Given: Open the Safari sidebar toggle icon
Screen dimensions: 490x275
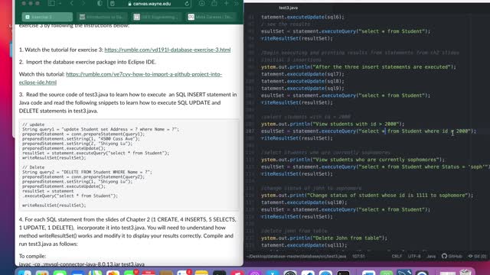Looking at the screenshot, I should pyautogui.click(x=51, y=3).
